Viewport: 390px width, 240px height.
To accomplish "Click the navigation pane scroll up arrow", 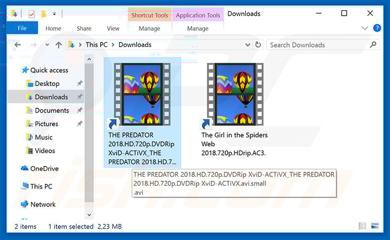I will point(89,59).
